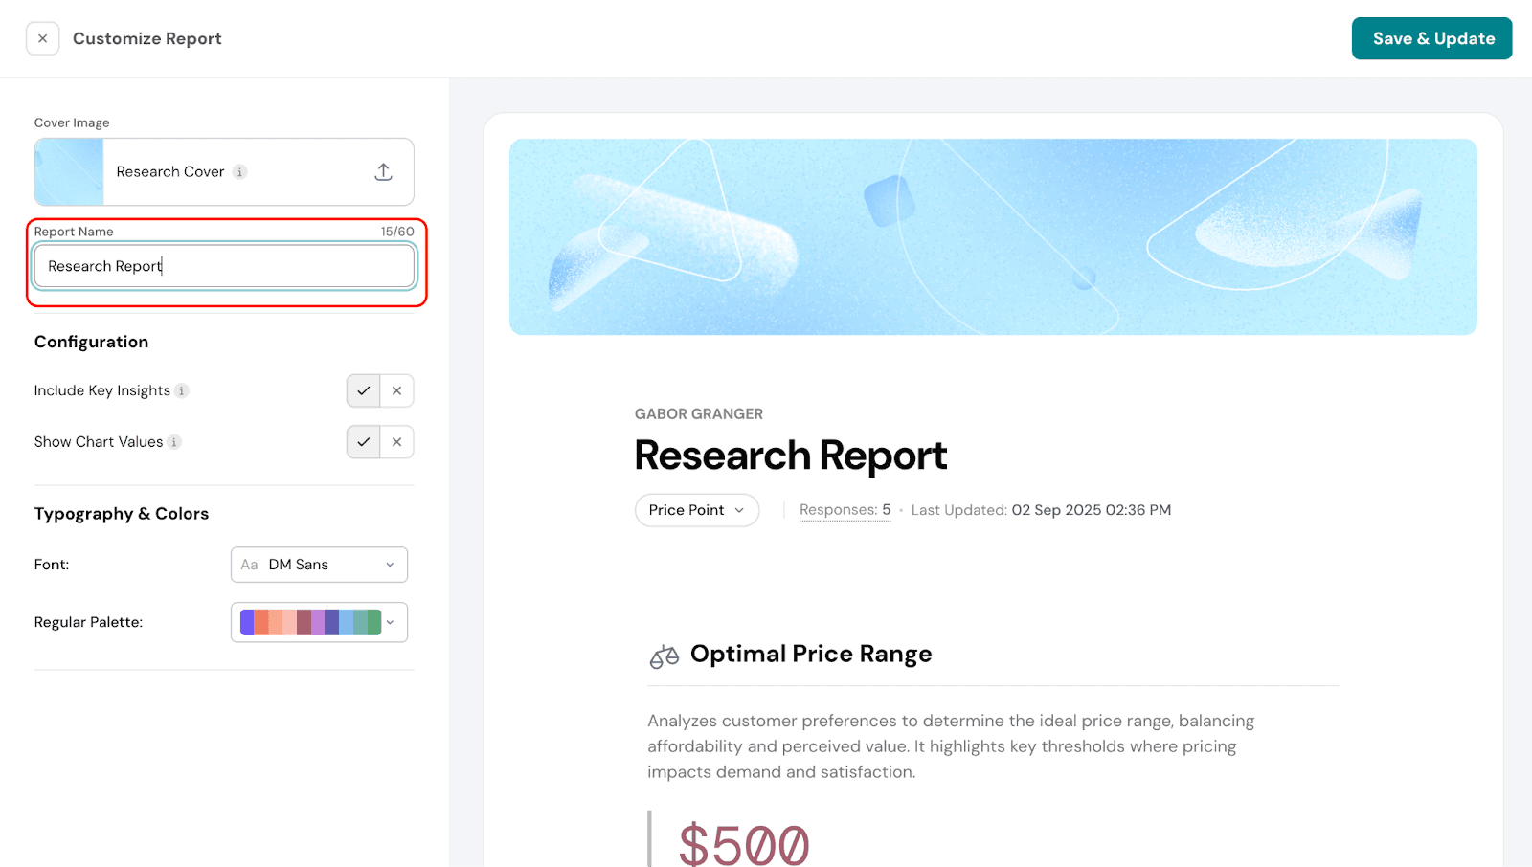Close the Customize Report panel
Image resolution: width=1532 pixels, height=867 pixels.
click(x=42, y=38)
